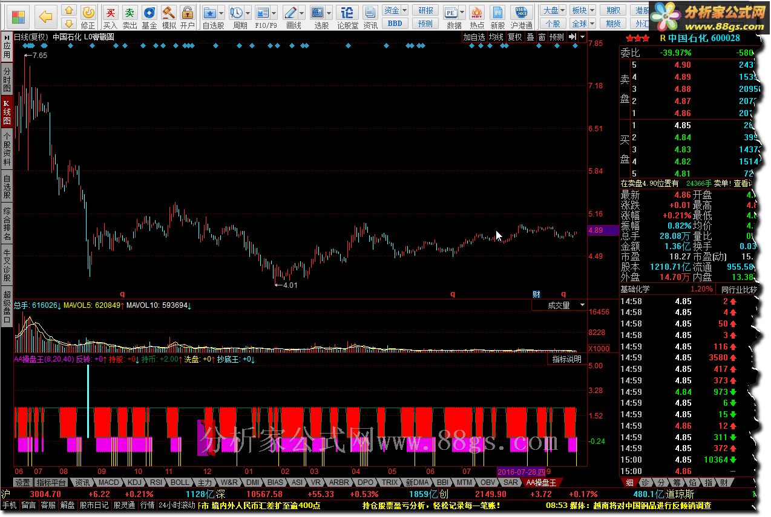Switch to the MACD indicator tab
The width and height of the screenshot is (771, 517).
[109, 483]
